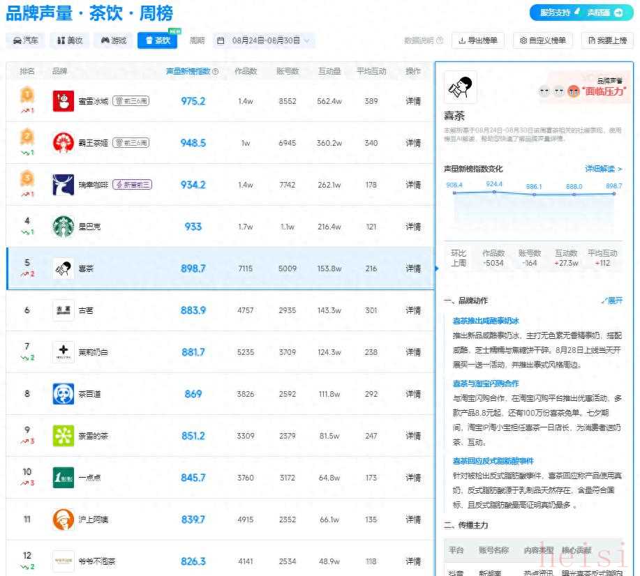
Task: Open 详情 for 瑞幸咖啡
Action: coord(413,185)
